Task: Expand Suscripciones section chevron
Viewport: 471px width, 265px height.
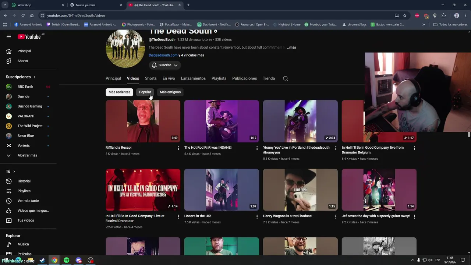Action: tap(35, 77)
